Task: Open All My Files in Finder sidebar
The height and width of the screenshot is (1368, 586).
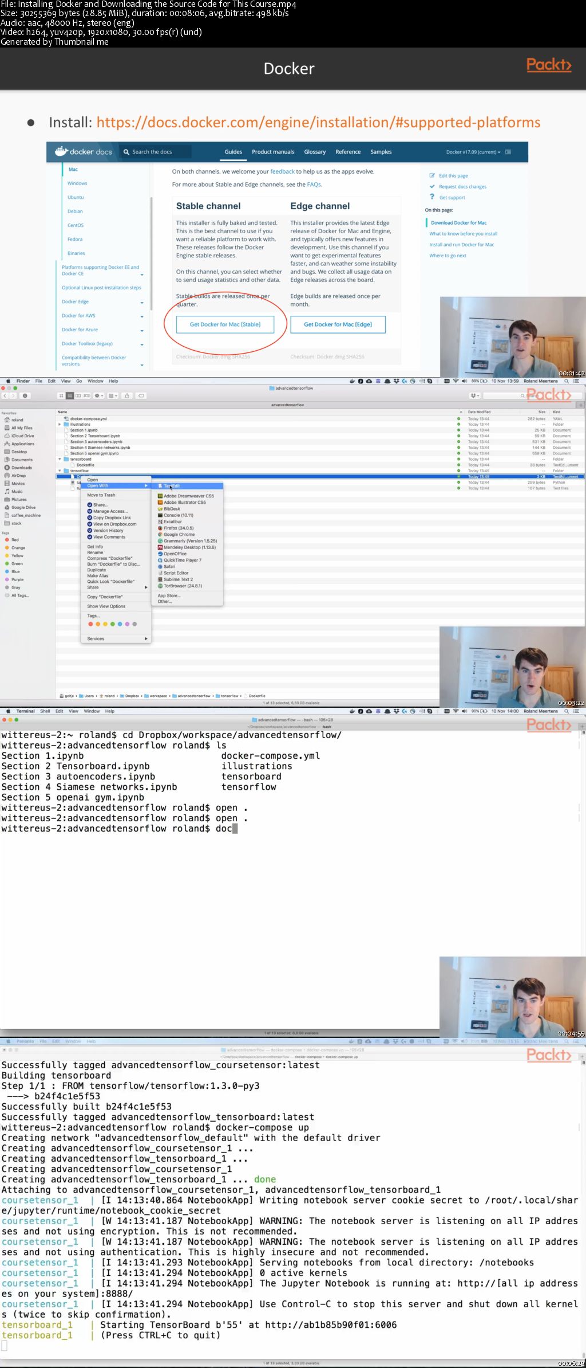Action: tap(19, 428)
